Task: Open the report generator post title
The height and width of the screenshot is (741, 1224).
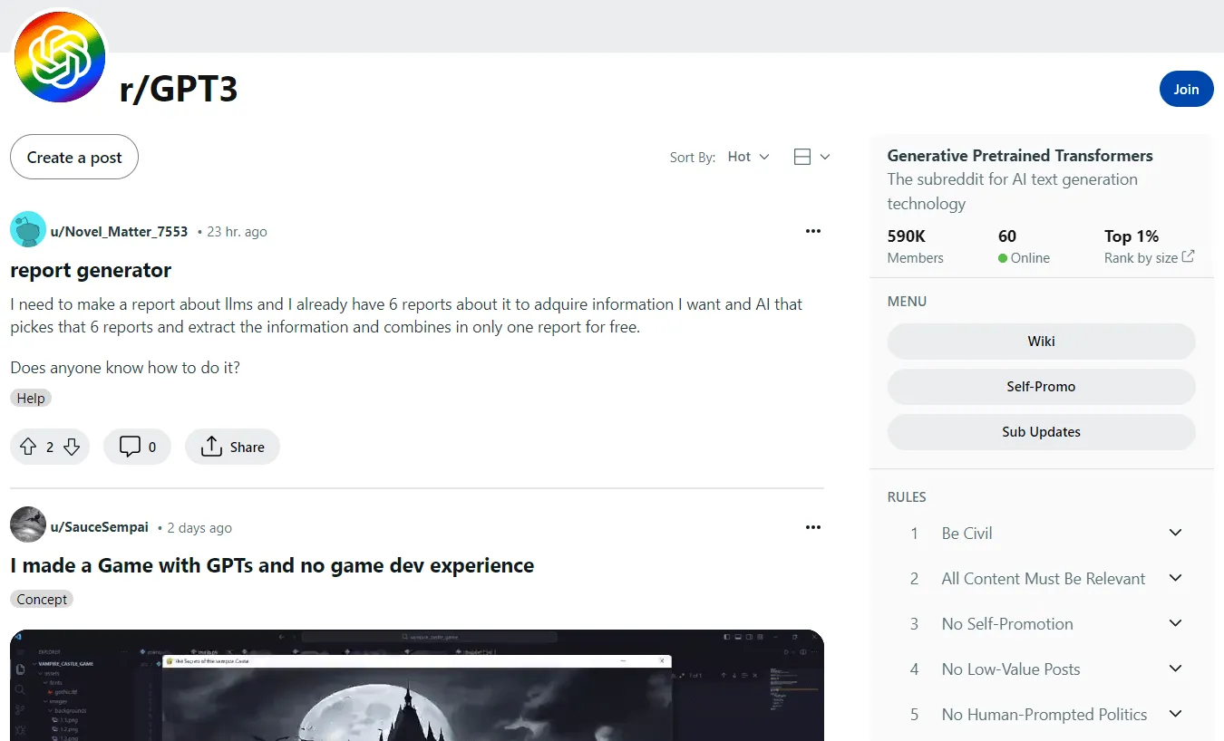Action: point(91,270)
